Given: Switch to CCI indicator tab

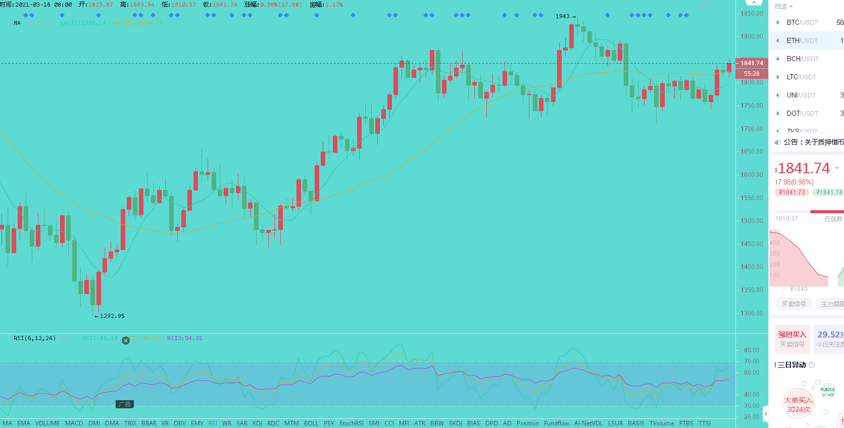Looking at the screenshot, I should 389,423.
